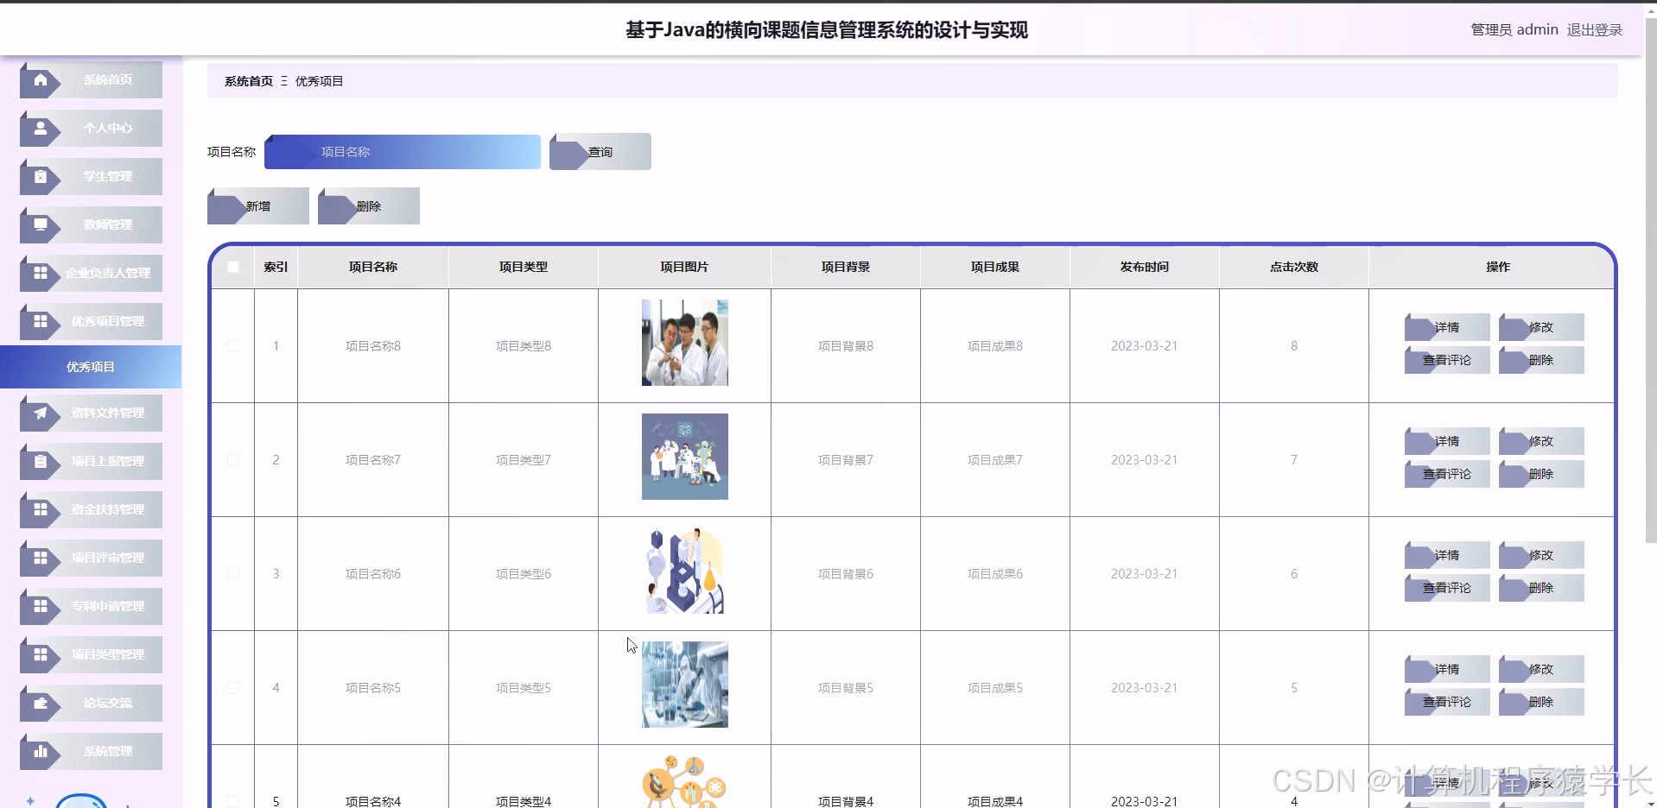Check the checkbox for 项目名称6 row
The image size is (1657, 808).
[x=232, y=573]
